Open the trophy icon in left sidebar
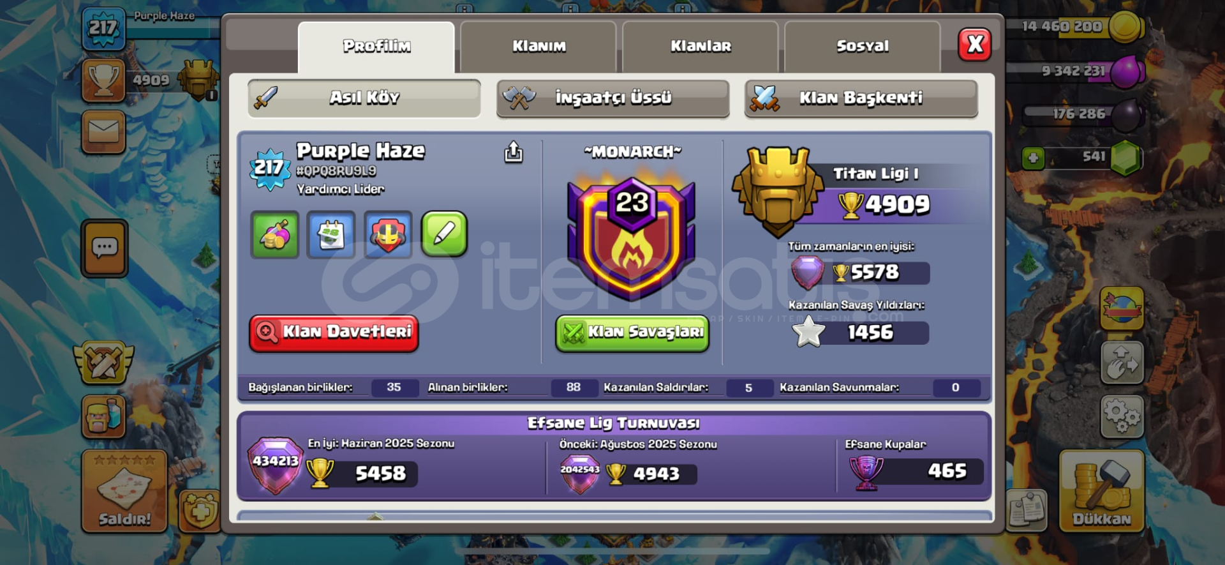 (103, 80)
